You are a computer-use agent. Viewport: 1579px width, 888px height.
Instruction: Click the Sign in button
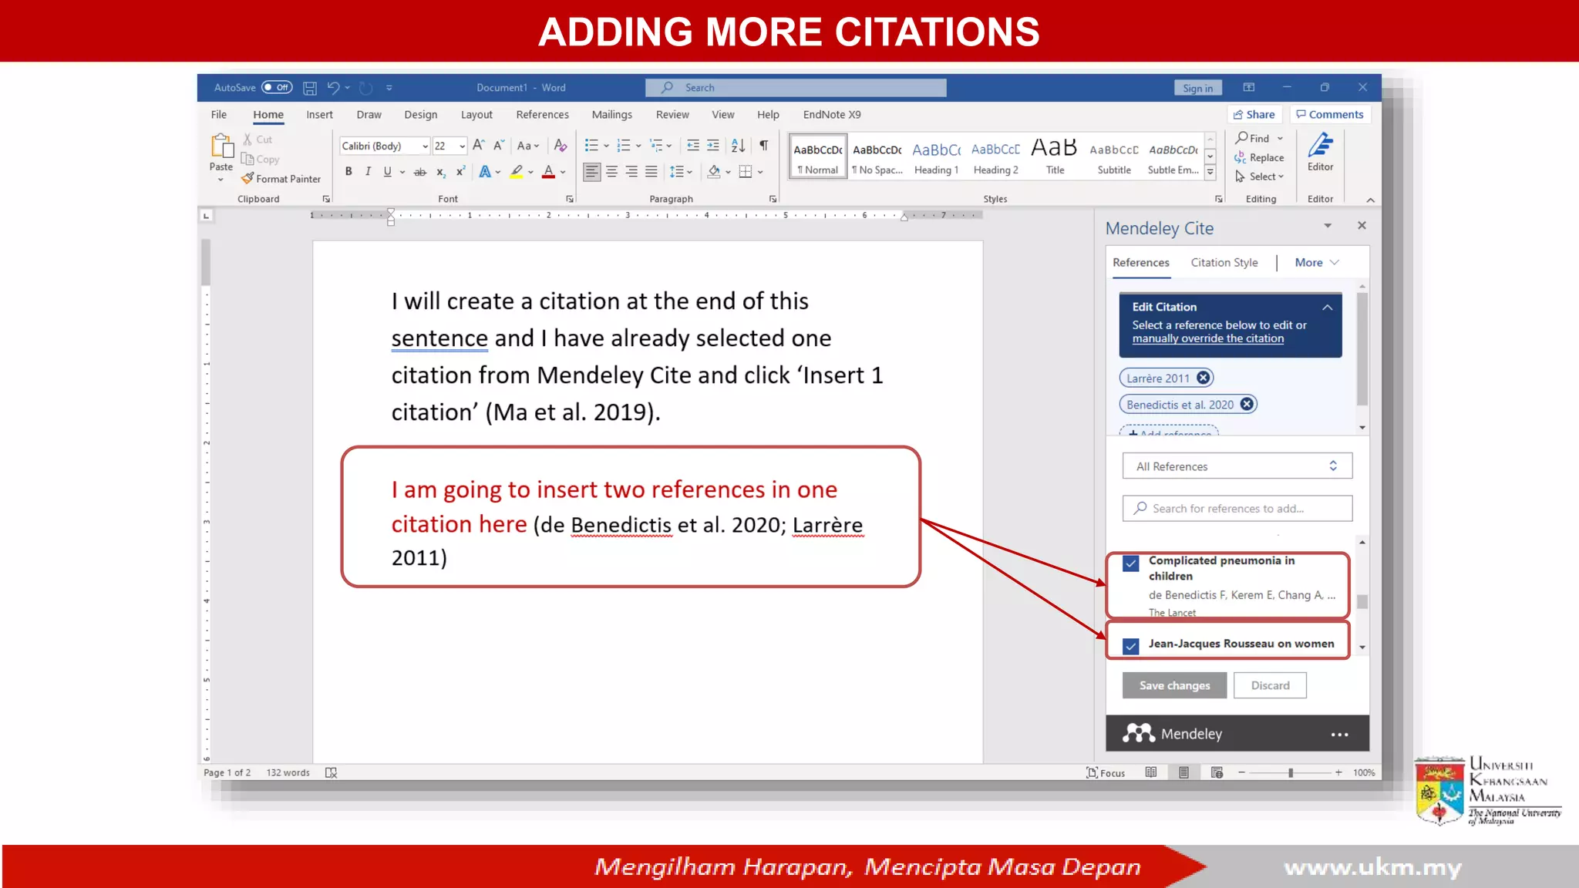(x=1197, y=88)
